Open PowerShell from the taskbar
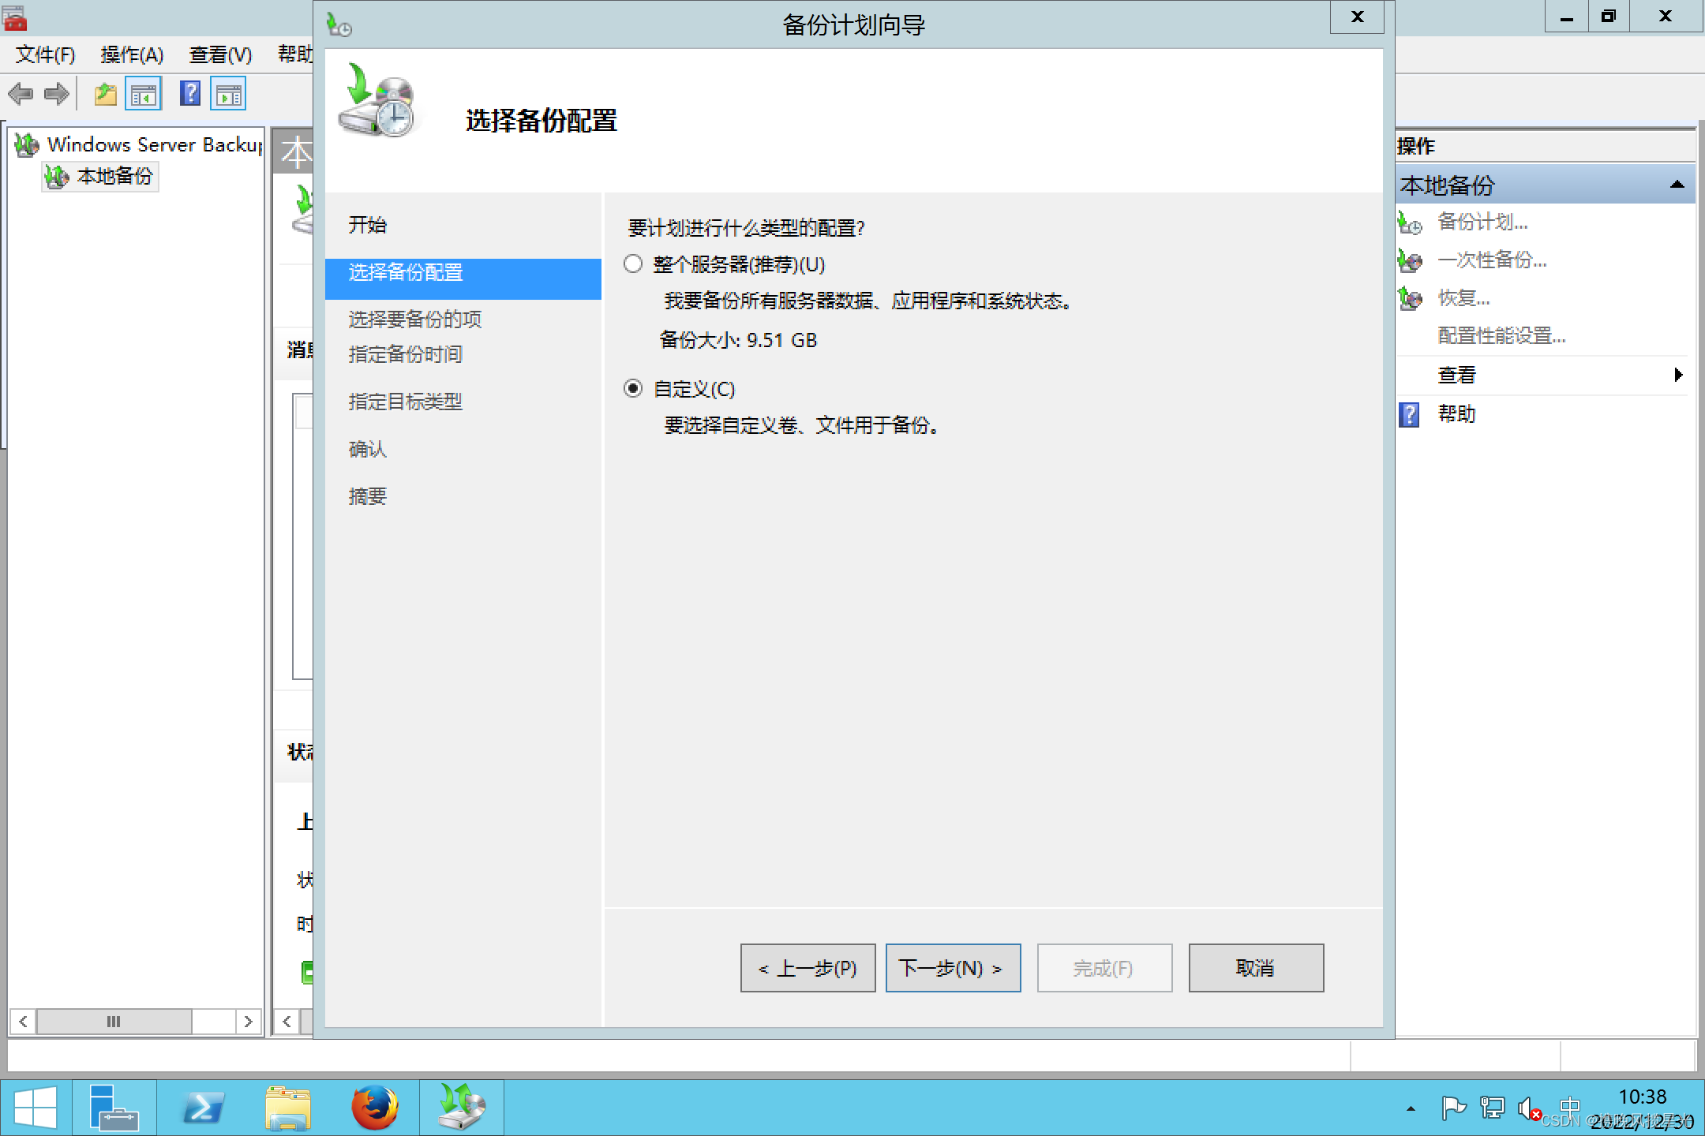The height and width of the screenshot is (1136, 1705). click(203, 1108)
